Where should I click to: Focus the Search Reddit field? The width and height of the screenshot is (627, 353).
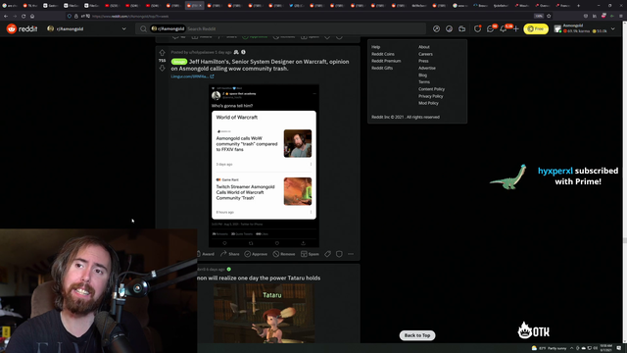point(280,28)
